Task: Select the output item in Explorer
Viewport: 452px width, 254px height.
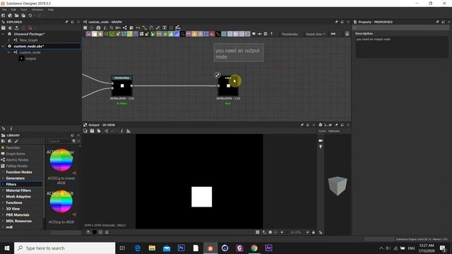Action: [30, 59]
